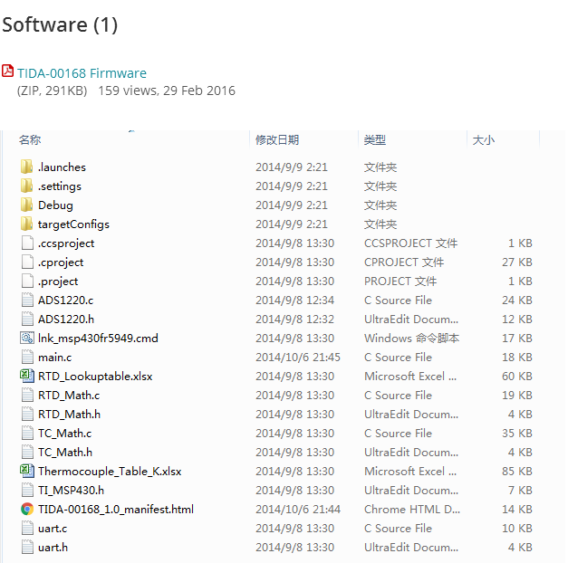
Task: Click the CPROJECT 文件 type cell
Action: point(404,262)
